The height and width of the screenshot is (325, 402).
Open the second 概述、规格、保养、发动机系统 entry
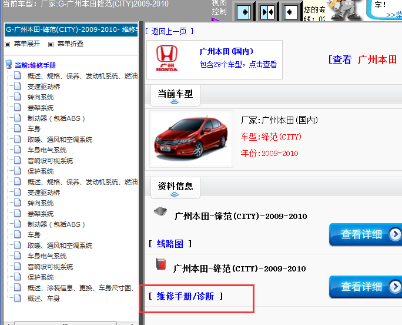click(82, 182)
